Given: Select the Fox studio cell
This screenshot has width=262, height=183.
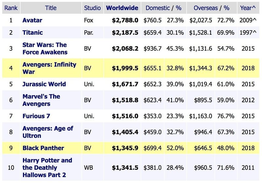Looking at the screenshot, I should click(x=88, y=20).
